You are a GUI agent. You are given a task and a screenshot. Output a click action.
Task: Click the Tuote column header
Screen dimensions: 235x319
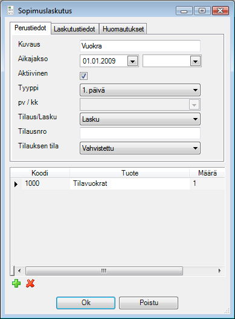pos(130,173)
